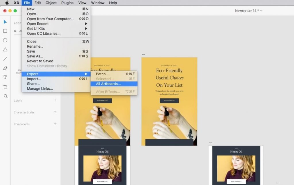Select the Select arrow tool

5,22
